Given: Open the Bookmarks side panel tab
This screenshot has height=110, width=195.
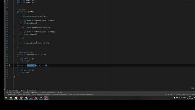Looking at the screenshot, I should pos(5,86).
